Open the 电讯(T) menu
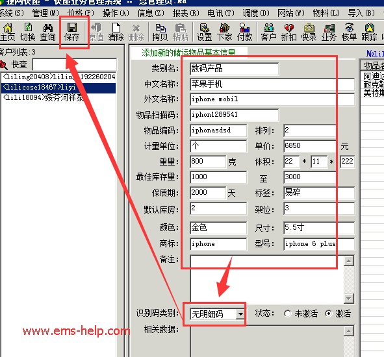384x357 pixels. (221, 13)
